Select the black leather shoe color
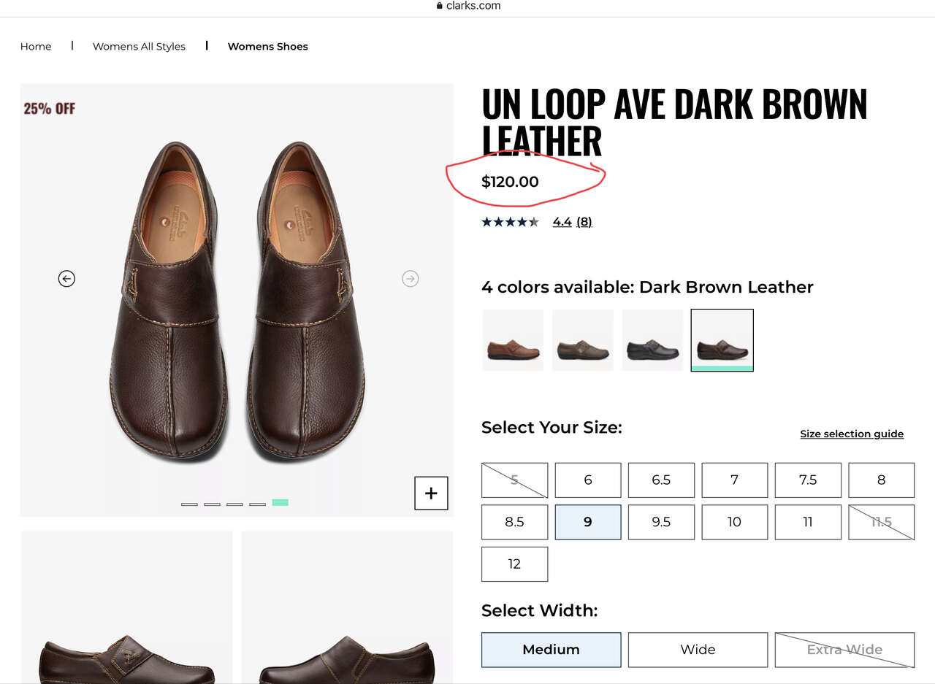935x684 pixels. pyautogui.click(x=652, y=340)
